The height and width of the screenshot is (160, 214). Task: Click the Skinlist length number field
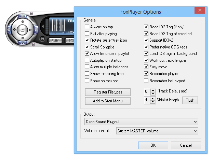[147, 101]
